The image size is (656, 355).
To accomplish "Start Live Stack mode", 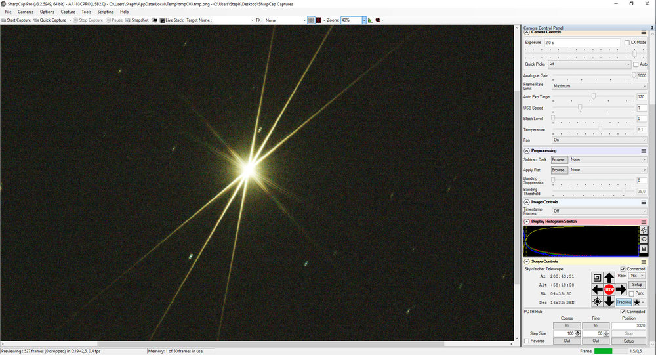I will (x=171, y=20).
